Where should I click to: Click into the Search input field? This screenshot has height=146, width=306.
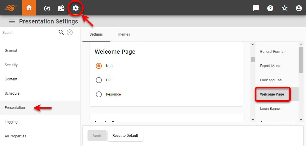click(x=29, y=33)
